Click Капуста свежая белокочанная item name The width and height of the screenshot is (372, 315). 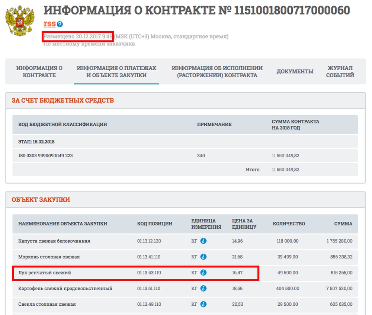point(54,241)
